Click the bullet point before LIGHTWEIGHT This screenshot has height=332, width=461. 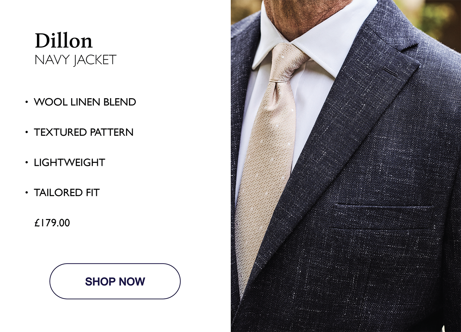tap(26, 162)
